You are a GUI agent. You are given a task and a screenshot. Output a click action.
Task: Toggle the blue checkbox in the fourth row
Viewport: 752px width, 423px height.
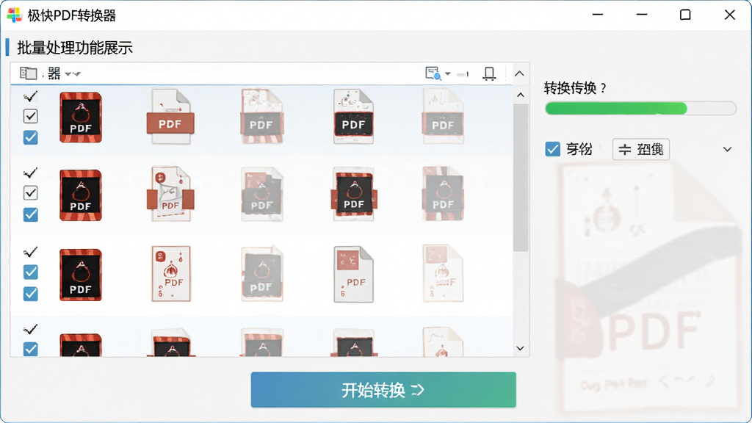click(x=31, y=349)
